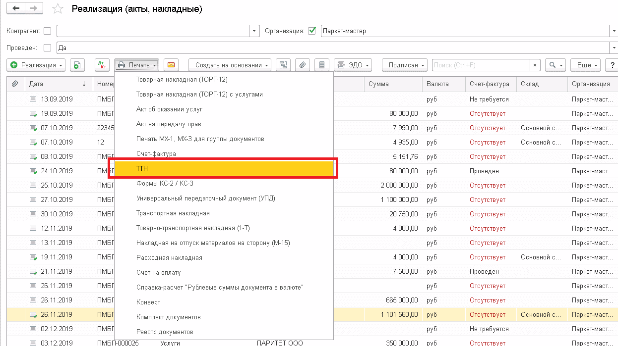Image resolution: width=618 pixels, height=346 pixels.
Task: Select the document icon for 30.10.2019
Action: pyautogui.click(x=33, y=214)
